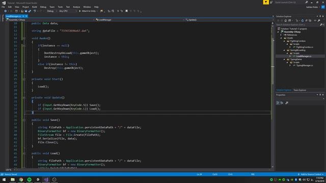The width and height of the screenshot is (326, 183).
Task: Select FightingCombos.cs in Solution Explorer
Action: 305,47
